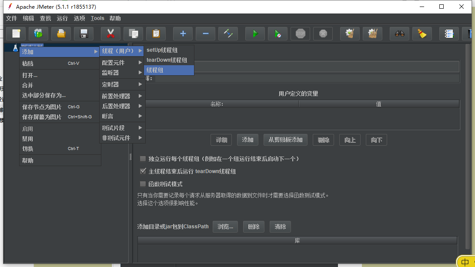Image resolution: width=475 pixels, height=267 pixels.
Task: Expand the 非测试元件 submenu
Action: [x=122, y=138]
